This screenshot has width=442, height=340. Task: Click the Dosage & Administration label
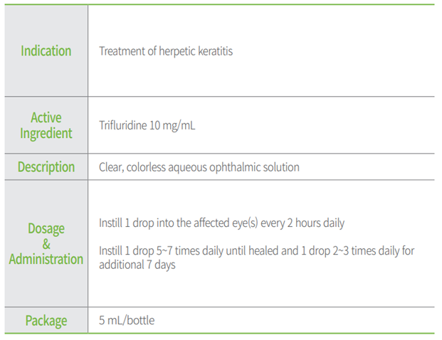[46, 244]
